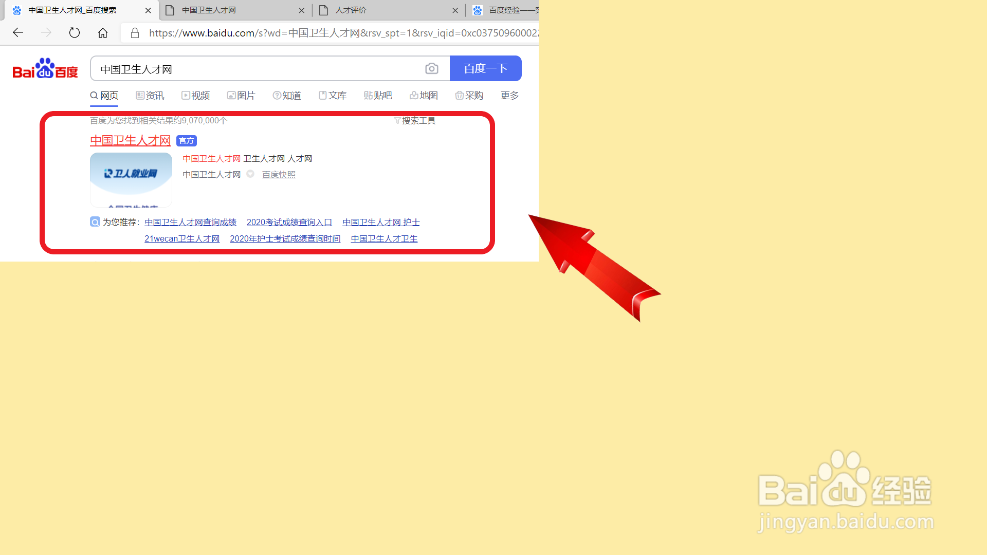Switch to the 人才评价 browser tab
Image resolution: width=987 pixels, height=555 pixels.
click(388, 10)
